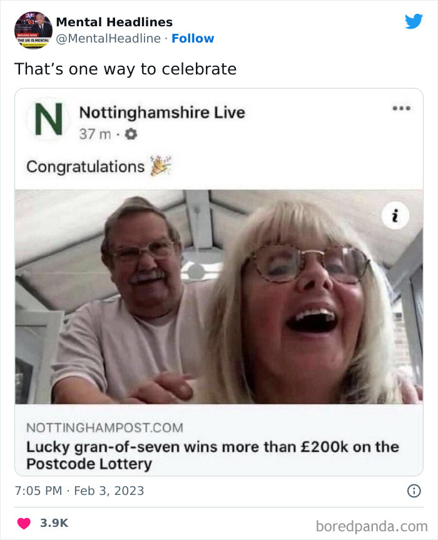Click the celebrating couple photo
Screen dimensions: 438x540
coord(219,300)
